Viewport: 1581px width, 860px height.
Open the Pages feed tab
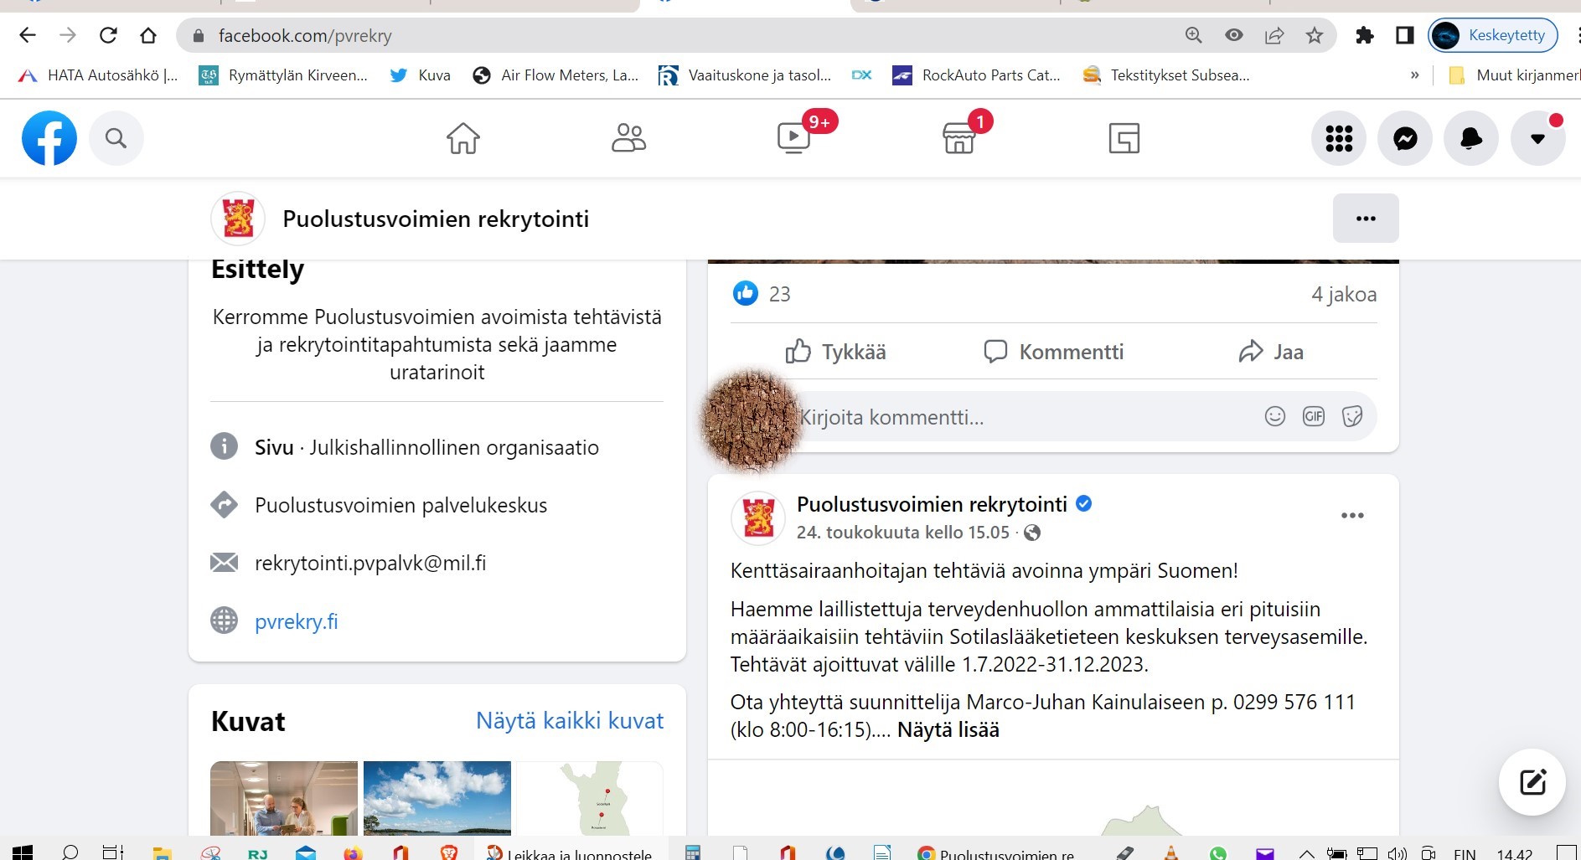pyautogui.click(x=1124, y=138)
